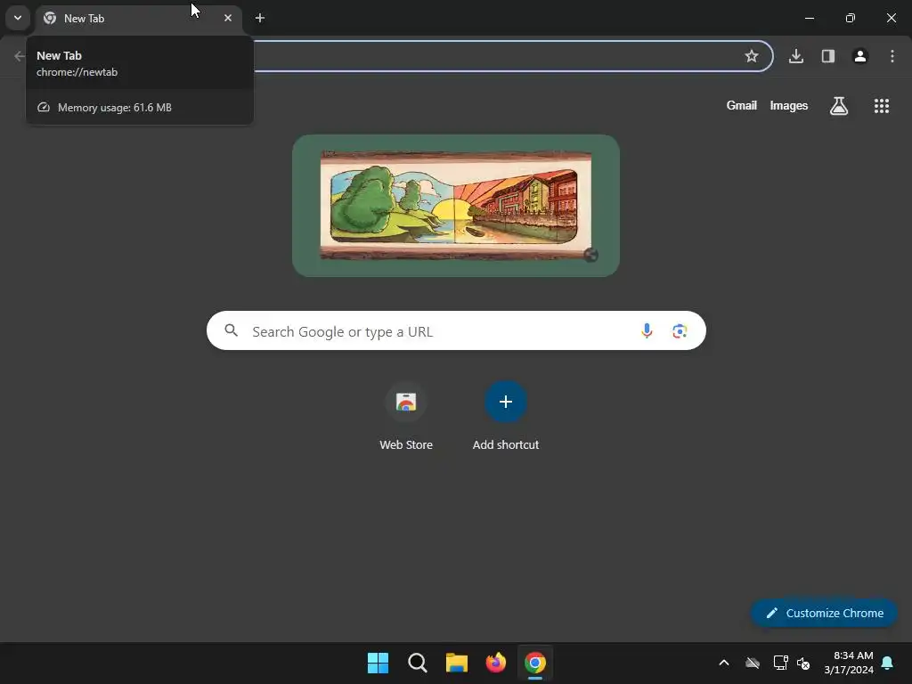Select the New Tab browser tab

click(x=138, y=18)
